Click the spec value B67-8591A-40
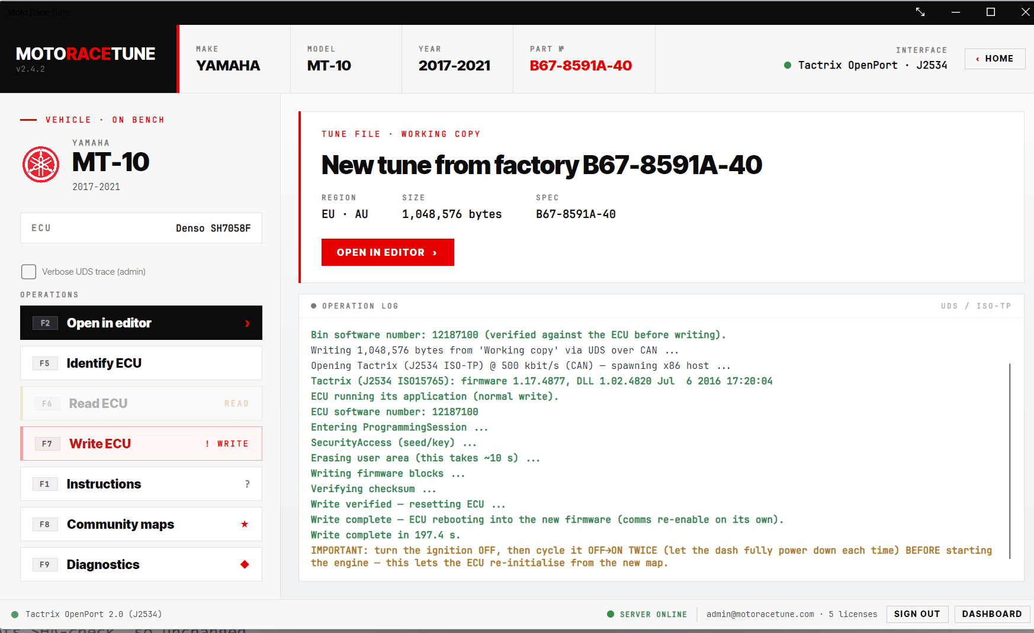Screen dimensions: 1034x633 [576, 214]
